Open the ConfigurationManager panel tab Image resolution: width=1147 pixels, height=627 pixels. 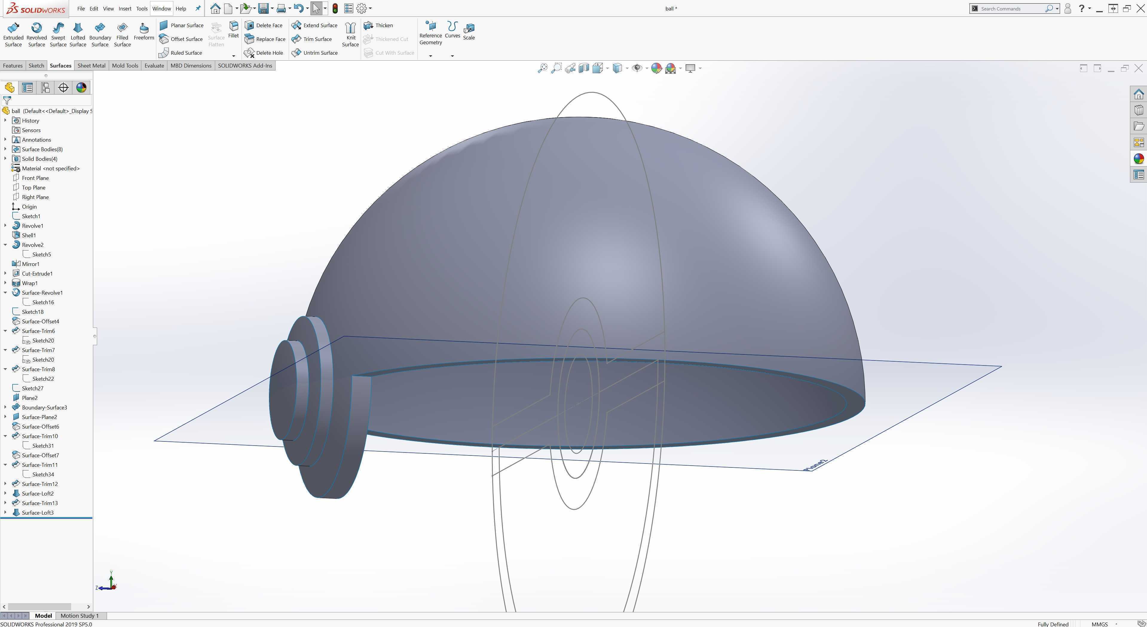(45, 88)
